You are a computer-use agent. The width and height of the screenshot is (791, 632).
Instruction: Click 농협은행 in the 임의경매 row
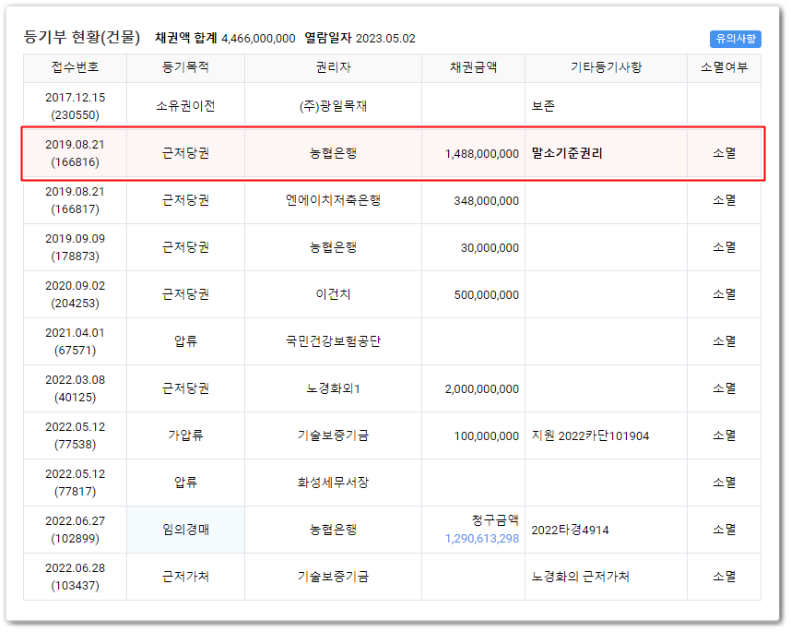(x=333, y=530)
